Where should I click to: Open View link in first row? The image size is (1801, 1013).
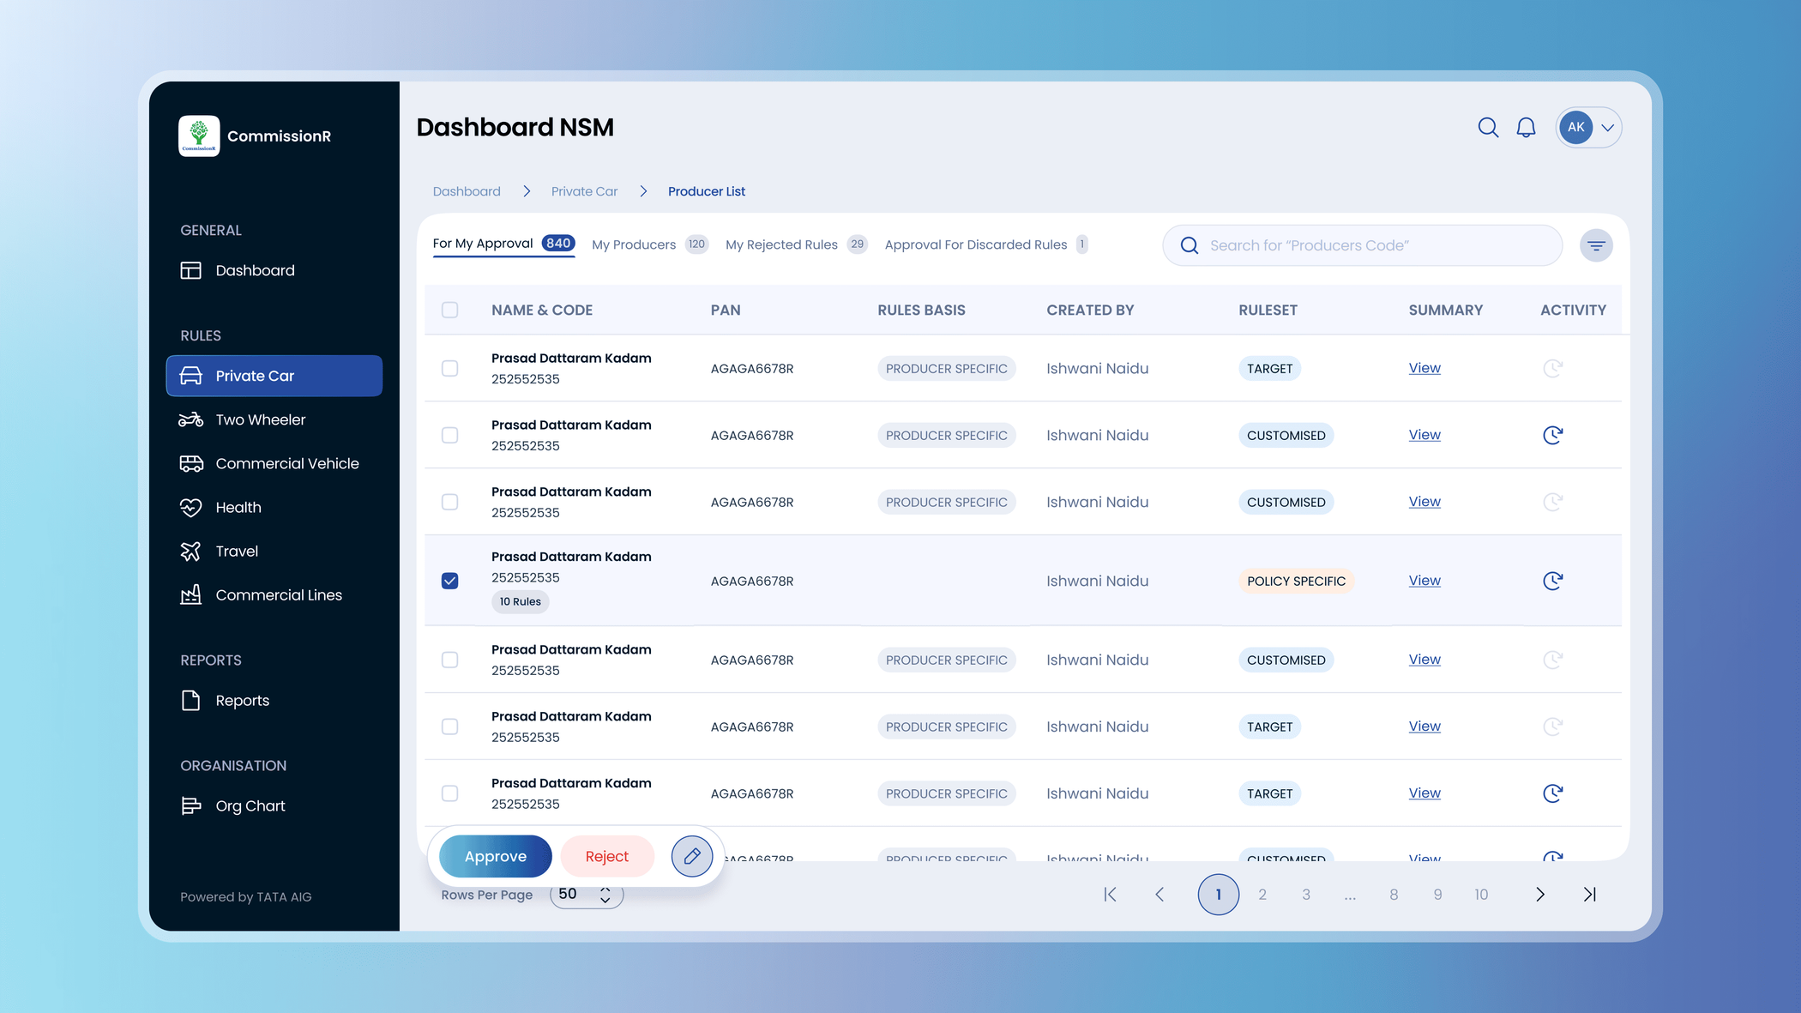(x=1424, y=368)
